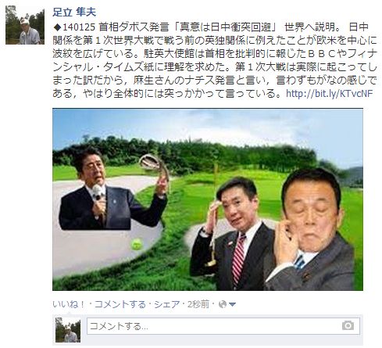Open the 2秒前 timestamp permalink

click(198, 304)
